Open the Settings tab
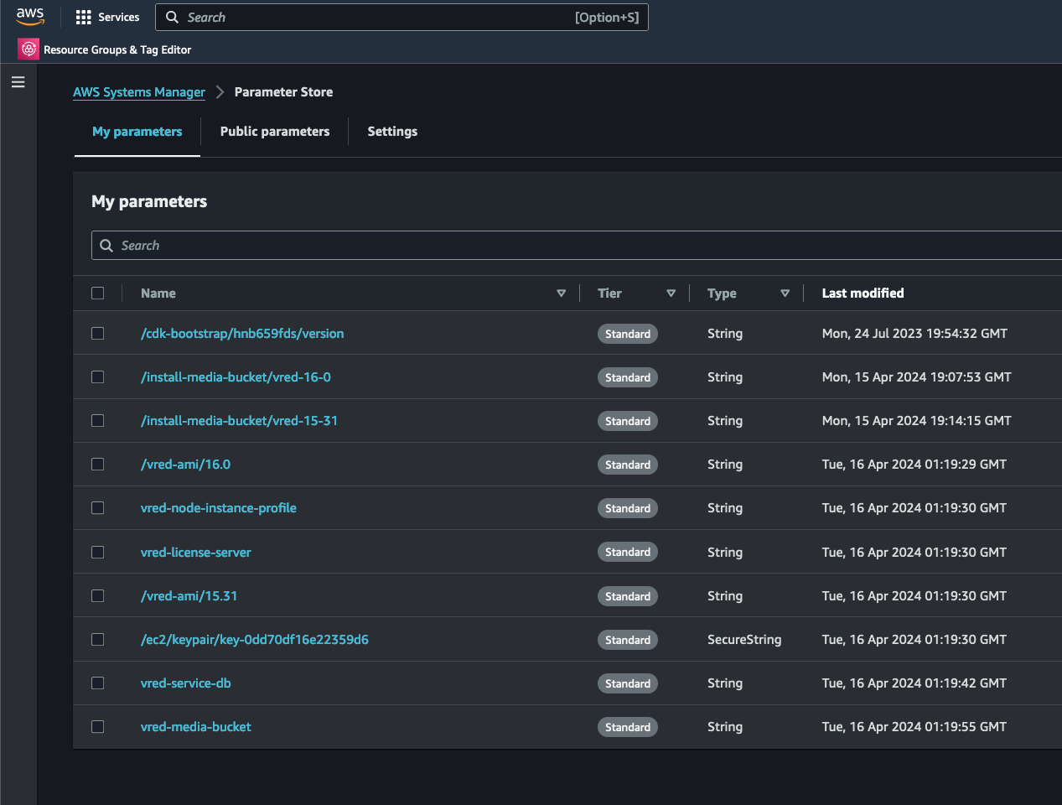1062x805 pixels. coord(391,131)
